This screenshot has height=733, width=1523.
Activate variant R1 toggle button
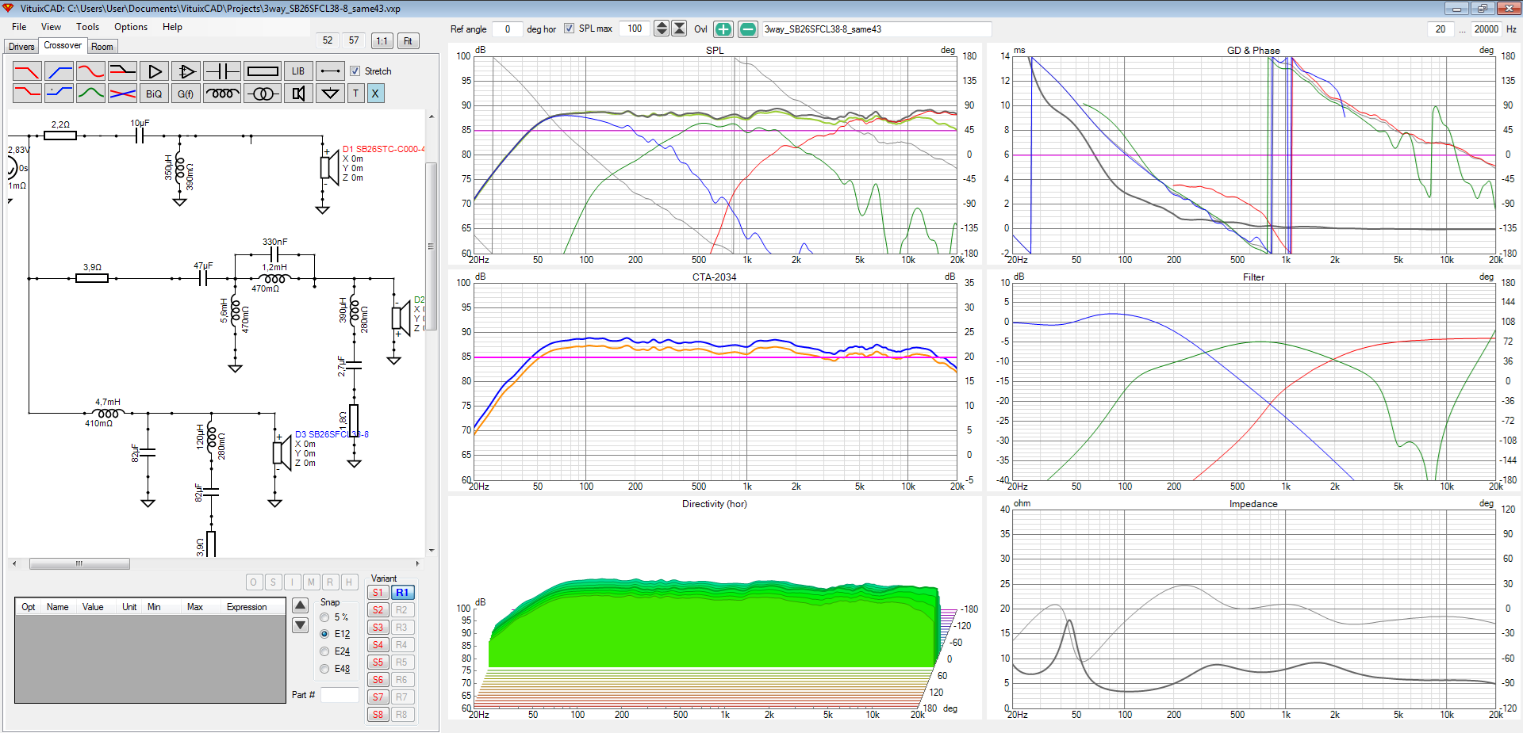point(402,593)
